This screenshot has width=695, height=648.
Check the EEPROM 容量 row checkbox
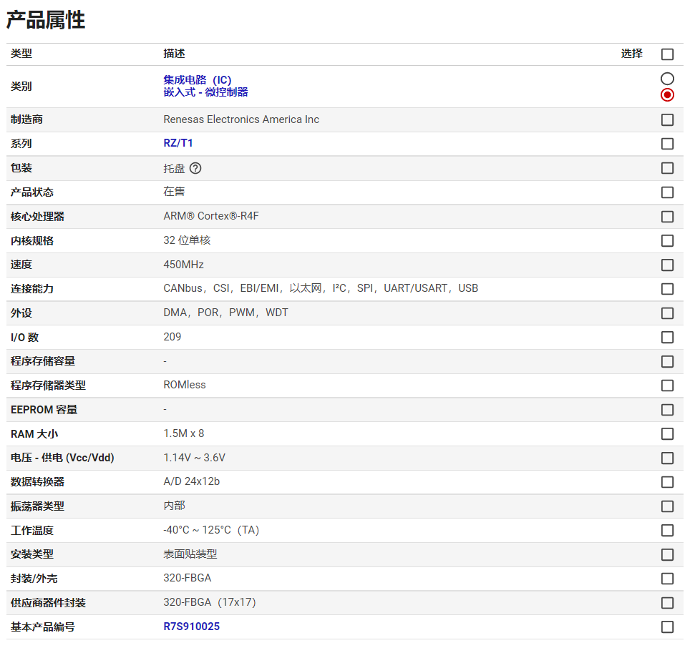click(x=667, y=410)
